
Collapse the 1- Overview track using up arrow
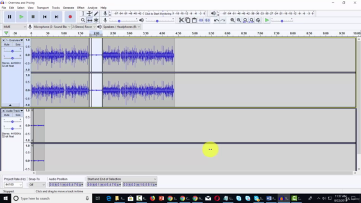pyautogui.click(x=10, y=105)
